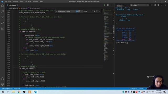This screenshot has width=168, height=94.
Task: Click the Spaces: 4 indentation status item
Action: point(141,89)
